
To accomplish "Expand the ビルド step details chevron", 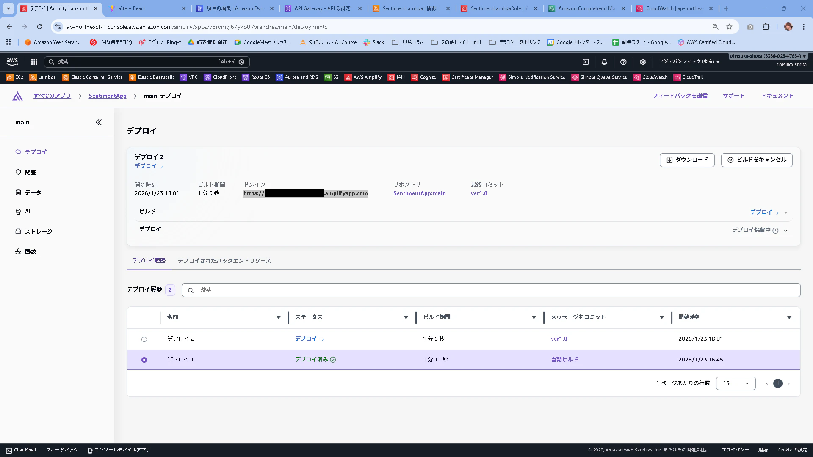I will click(785, 212).
